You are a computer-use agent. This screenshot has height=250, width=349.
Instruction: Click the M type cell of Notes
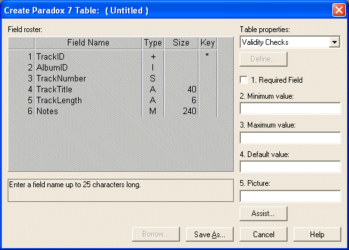[153, 111]
